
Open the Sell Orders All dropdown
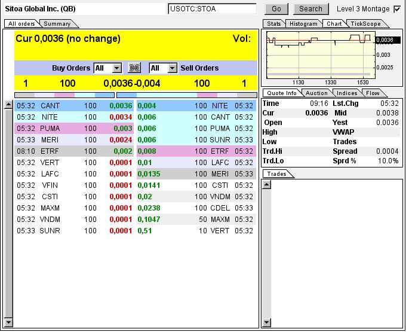click(x=163, y=68)
